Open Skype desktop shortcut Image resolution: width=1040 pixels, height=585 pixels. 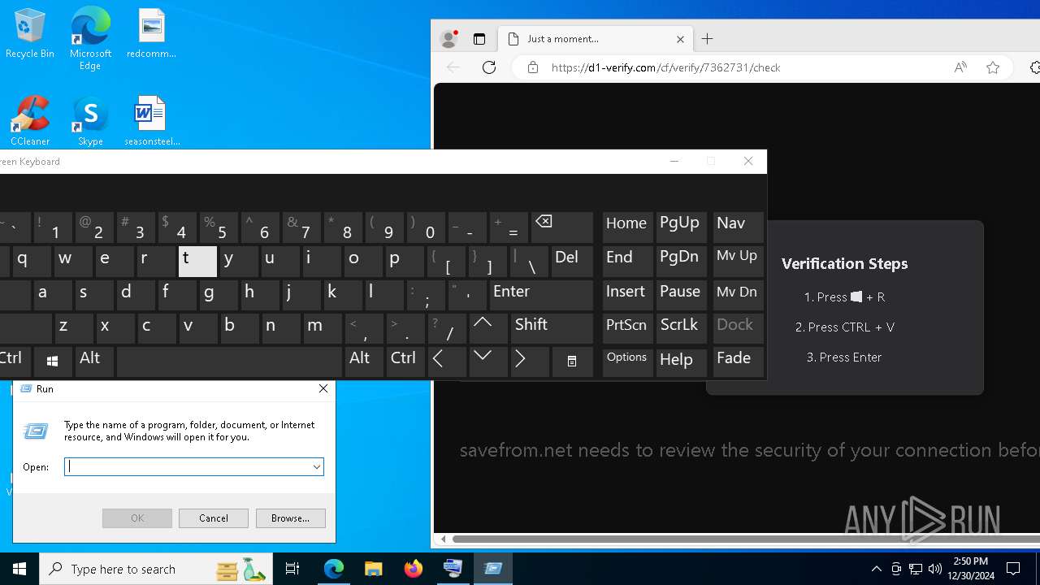(90, 120)
